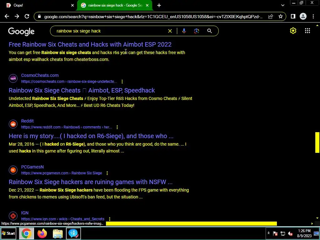
Task: Click the PCGamesN site name link
Action: point(32,167)
